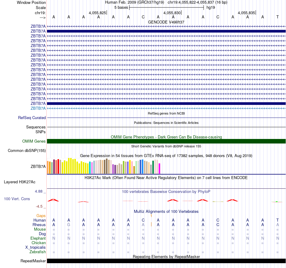Click the OMIM Genes track label
This screenshot has height=268, width=286.
(x=34, y=141)
